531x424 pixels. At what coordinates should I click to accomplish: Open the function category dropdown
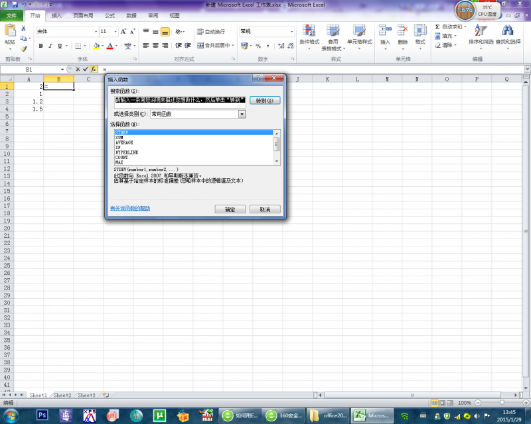[x=242, y=115]
